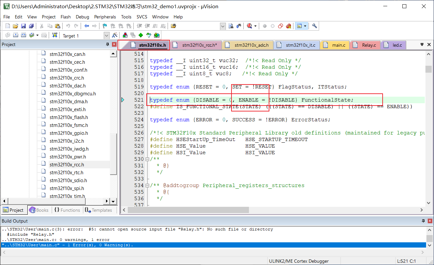Select stm32f10x_rcc.h in project tree
Image resolution: width=434 pixels, height=265 pixels.
click(67, 165)
